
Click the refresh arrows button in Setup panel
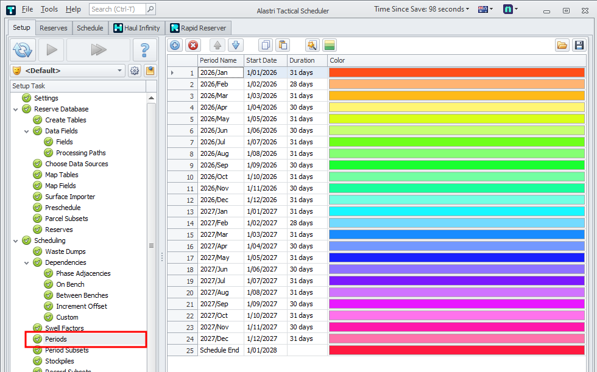click(23, 50)
